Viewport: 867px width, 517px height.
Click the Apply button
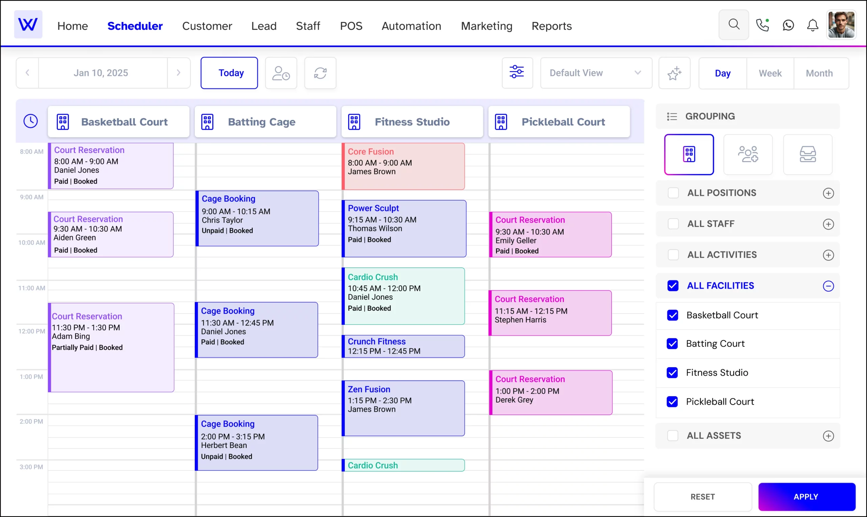[x=806, y=496]
